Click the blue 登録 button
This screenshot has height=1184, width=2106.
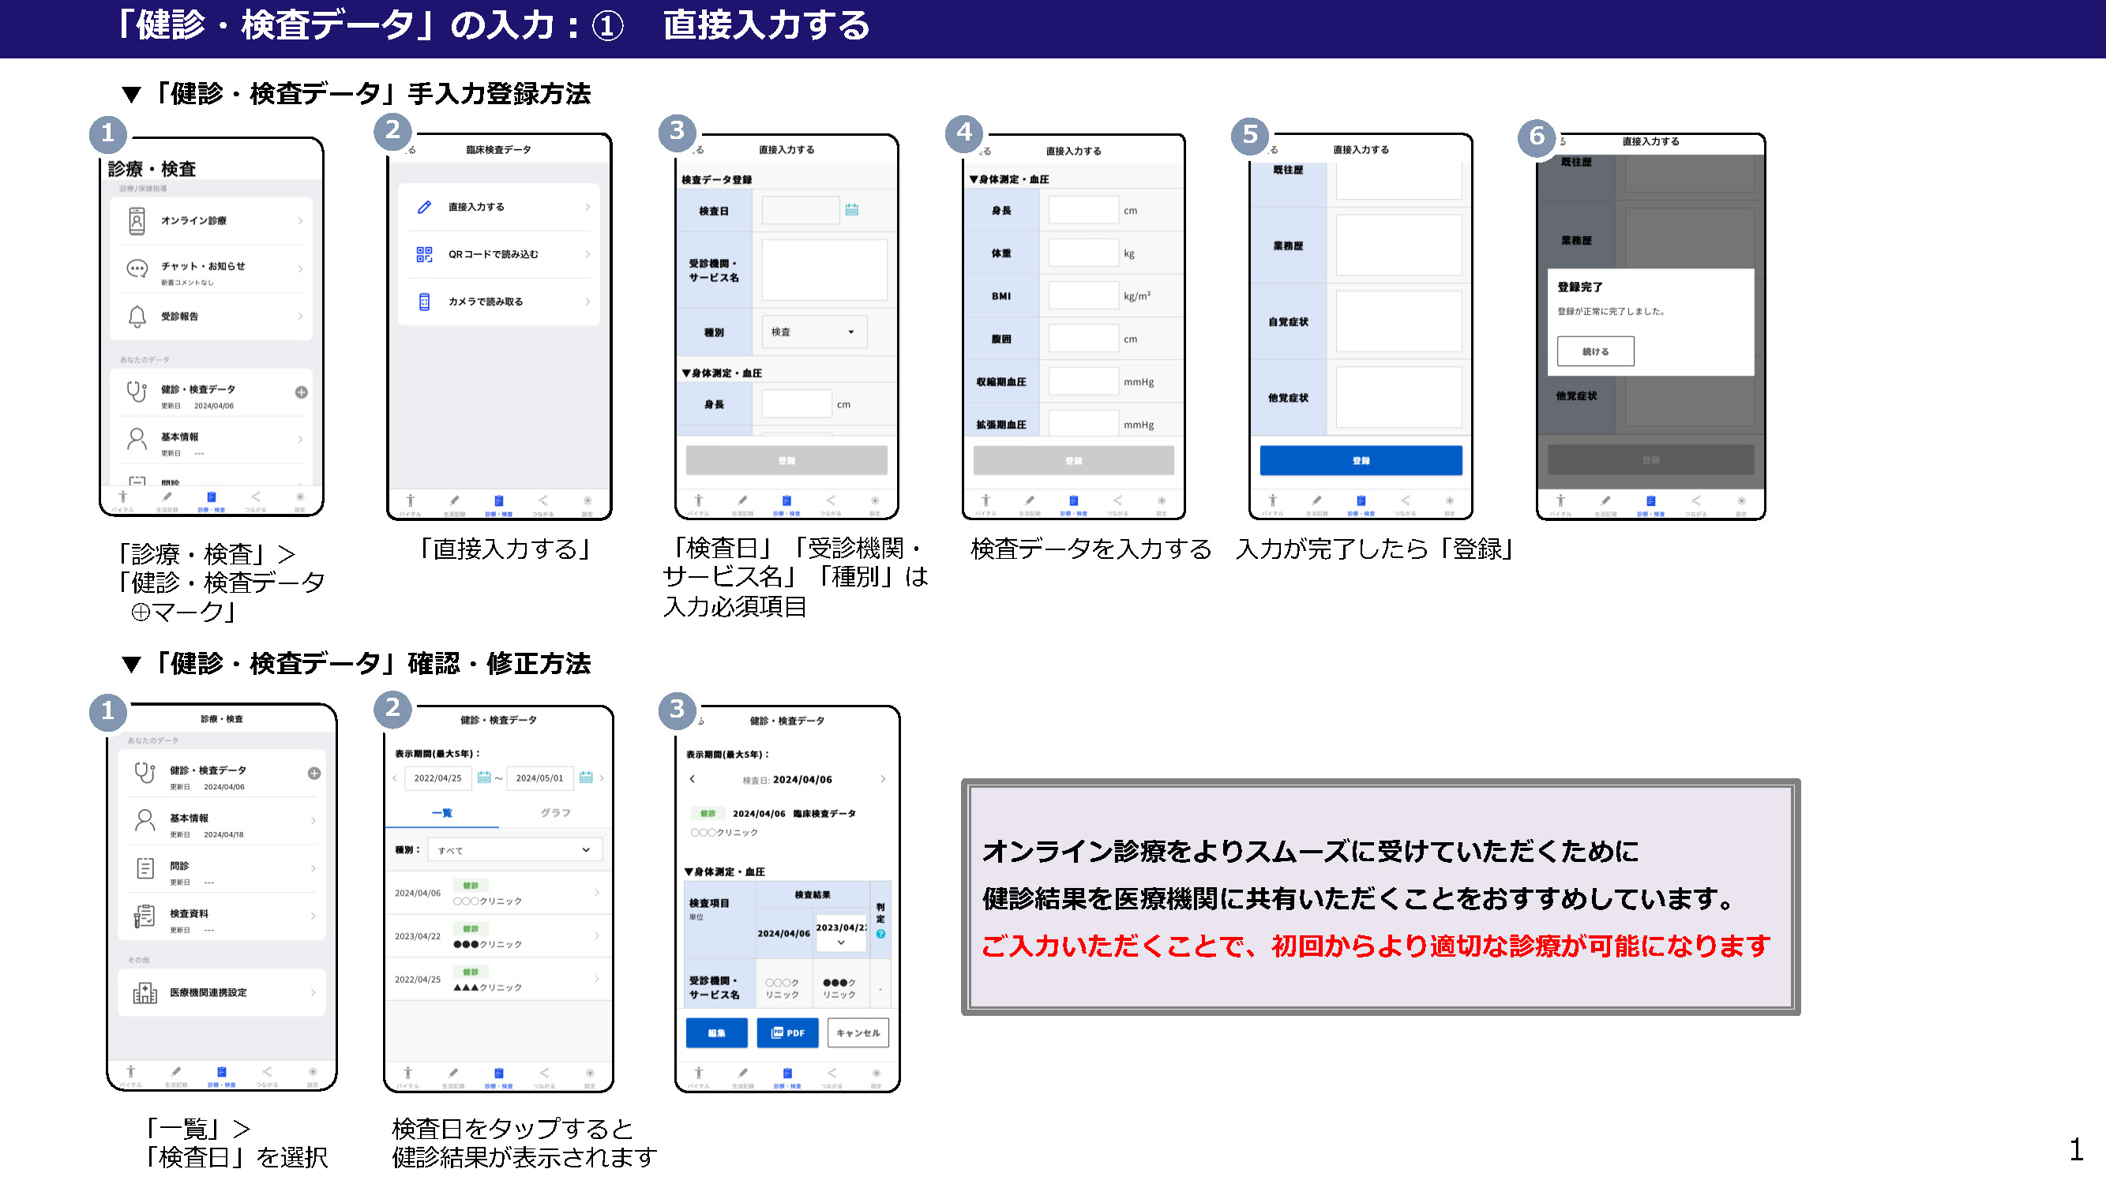point(1361,460)
